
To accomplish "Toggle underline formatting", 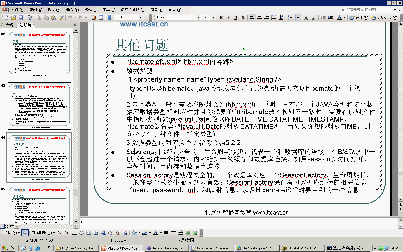I will (236, 18).
